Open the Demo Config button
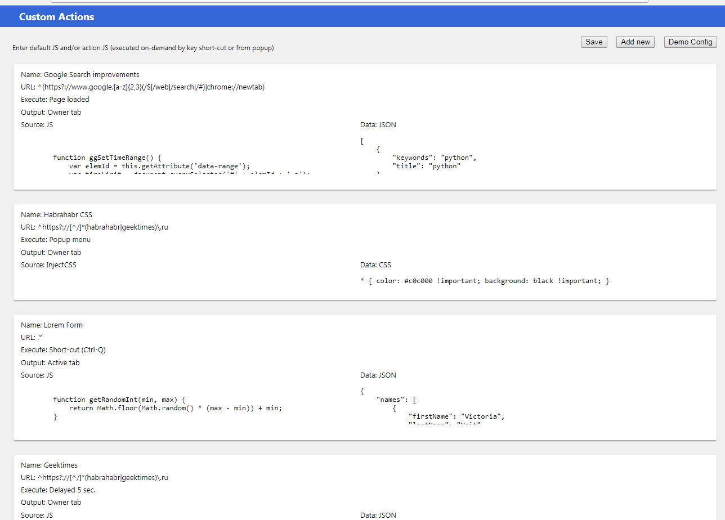This screenshot has height=520, width=725. (x=691, y=42)
